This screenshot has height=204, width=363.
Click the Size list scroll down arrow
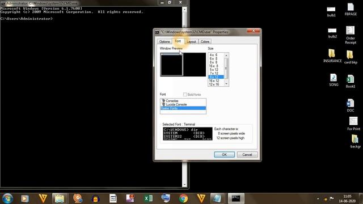[x=226, y=84]
